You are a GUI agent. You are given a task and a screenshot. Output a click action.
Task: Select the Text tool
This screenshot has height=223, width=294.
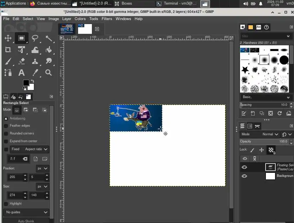(21, 73)
